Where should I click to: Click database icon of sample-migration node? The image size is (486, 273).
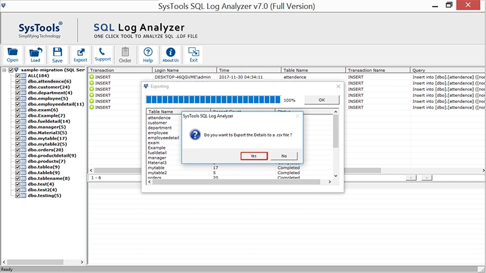click(16, 70)
